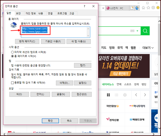Open tab settings with 탭(T) button
The height and width of the screenshot is (136, 161).
click(83, 65)
